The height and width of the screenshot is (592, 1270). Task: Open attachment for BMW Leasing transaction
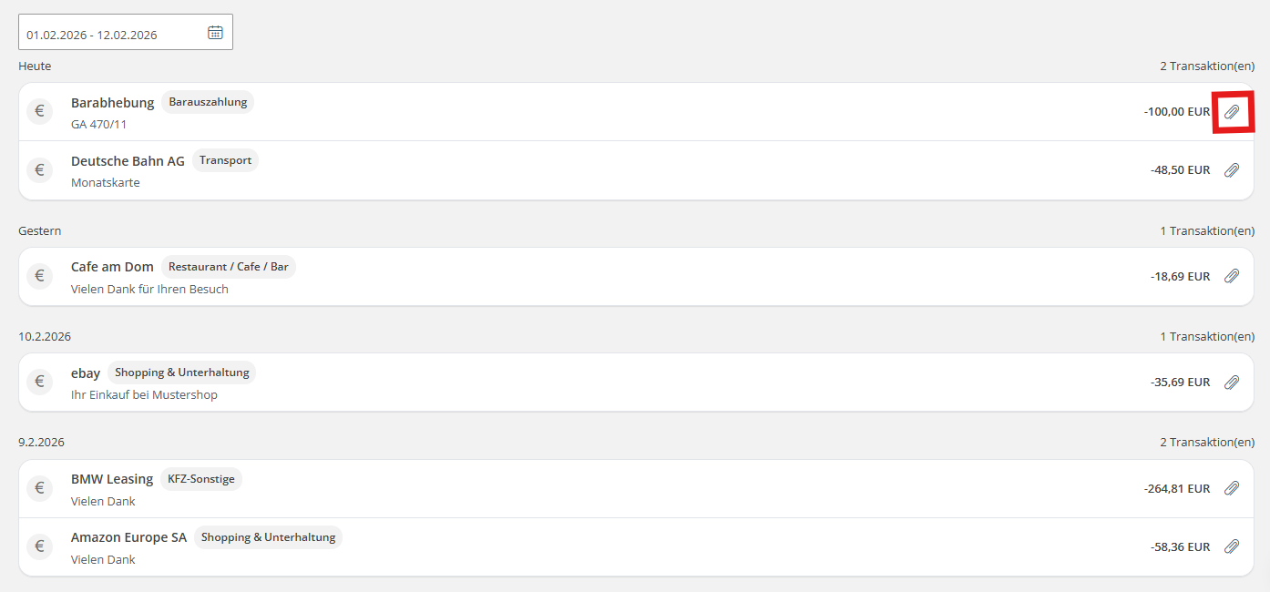[x=1232, y=488]
